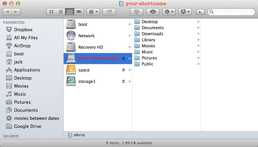Switch to icon view
258x147 pixels.
pyautogui.click(x=52, y=12)
